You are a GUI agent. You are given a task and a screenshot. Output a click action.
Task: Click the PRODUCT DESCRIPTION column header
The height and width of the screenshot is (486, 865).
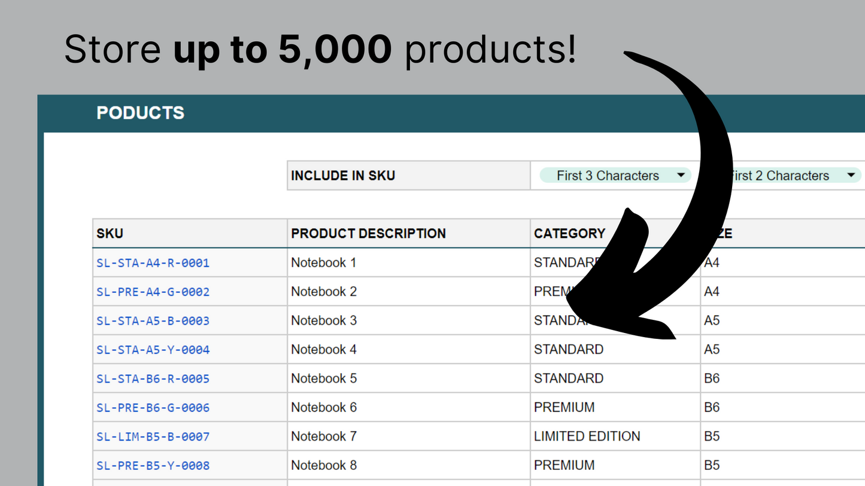tap(368, 234)
